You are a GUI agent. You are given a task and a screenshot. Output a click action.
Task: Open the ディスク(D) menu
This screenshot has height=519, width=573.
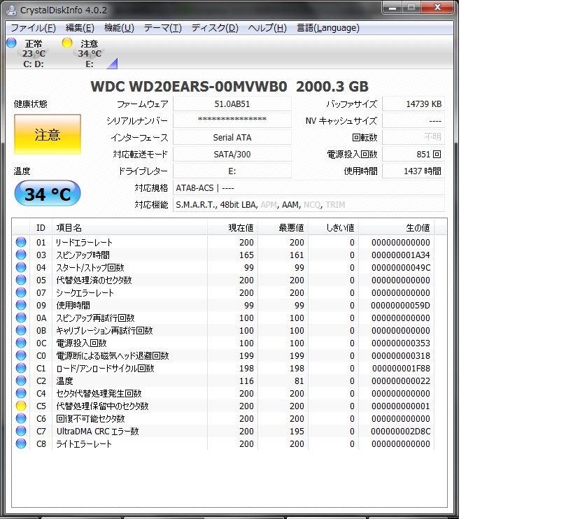point(215,28)
